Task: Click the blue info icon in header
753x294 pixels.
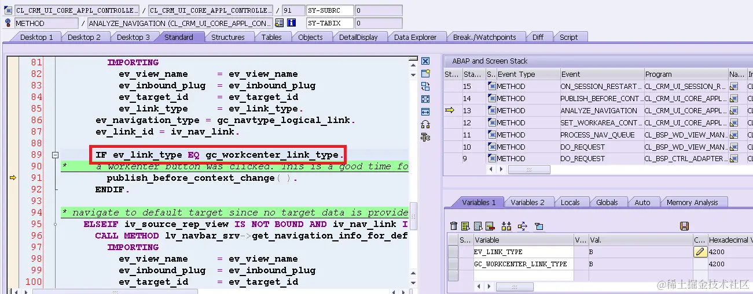Action: click(x=291, y=23)
